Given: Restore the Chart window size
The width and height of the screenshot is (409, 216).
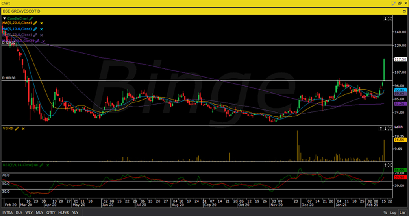Looking at the screenshot, I should (x=400, y=3).
